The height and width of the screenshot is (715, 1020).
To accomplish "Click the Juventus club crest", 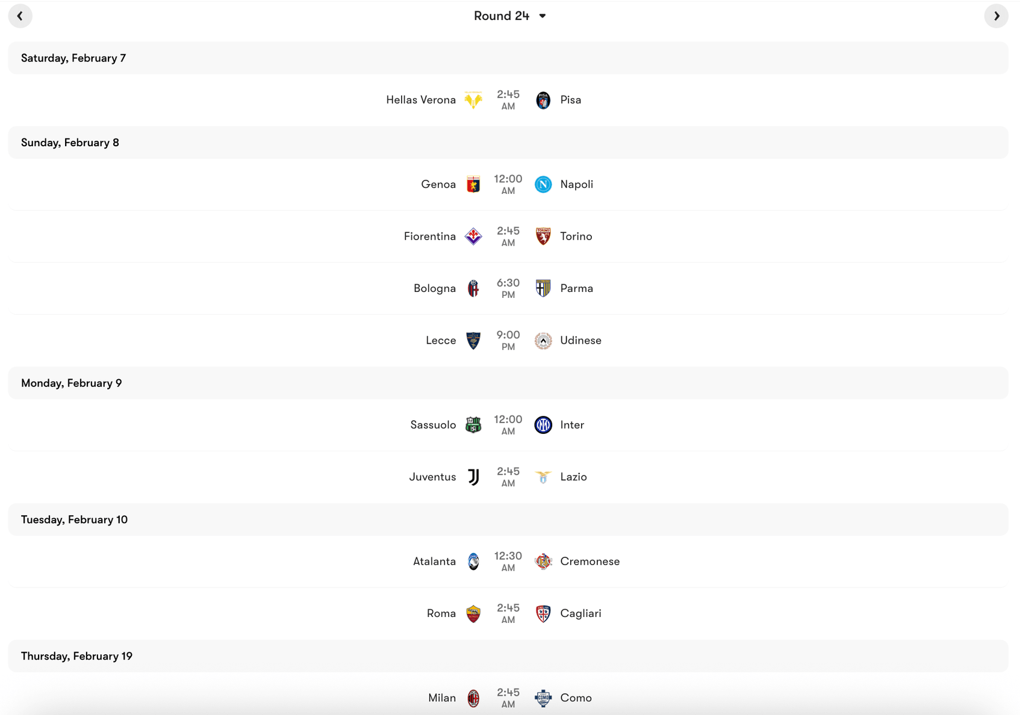I will tap(473, 476).
